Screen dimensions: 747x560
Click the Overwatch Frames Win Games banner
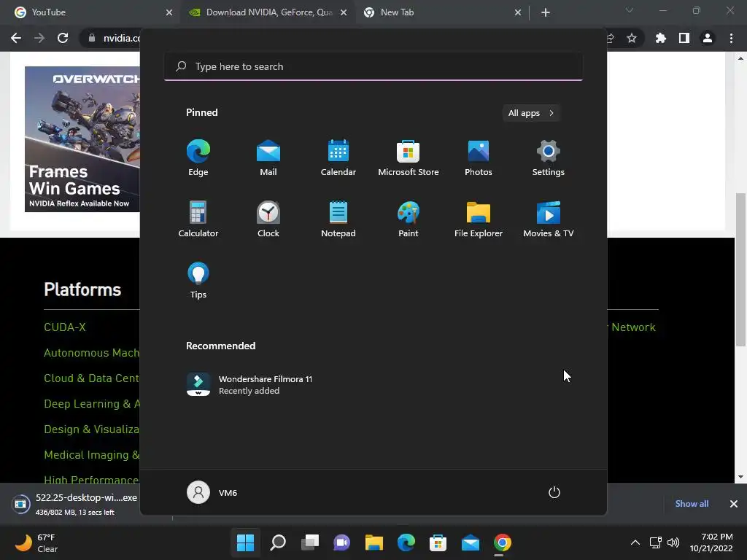pyautogui.click(x=82, y=139)
